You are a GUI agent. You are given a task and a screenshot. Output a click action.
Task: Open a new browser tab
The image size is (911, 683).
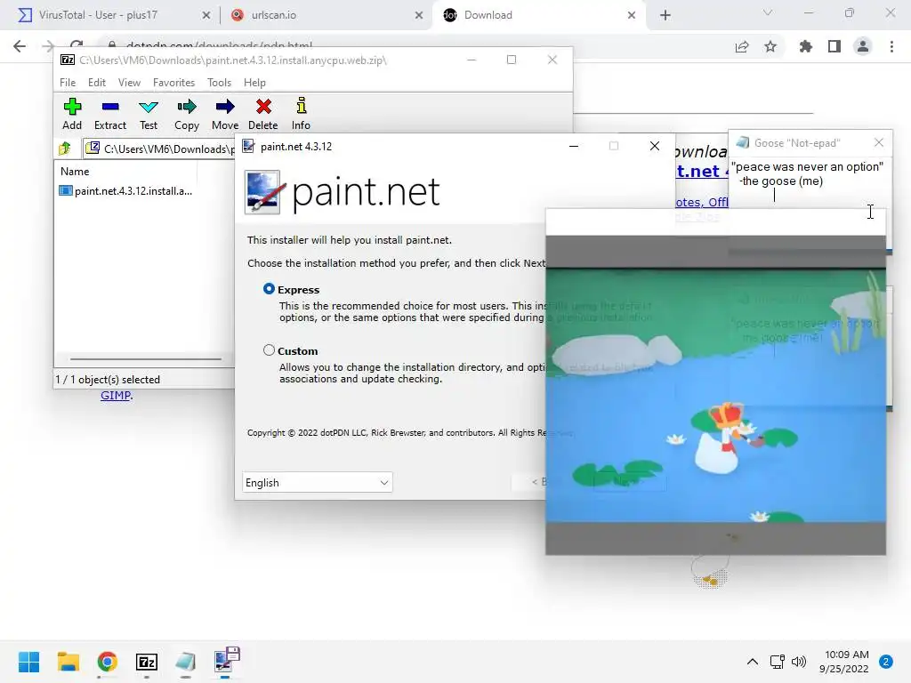[665, 16]
